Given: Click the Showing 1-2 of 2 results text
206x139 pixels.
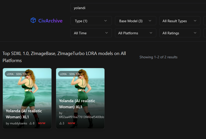Looking at the screenshot, I should 159,57.
